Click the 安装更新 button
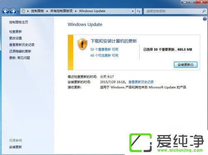The width and height of the screenshot is (208, 155). pos(186,65)
